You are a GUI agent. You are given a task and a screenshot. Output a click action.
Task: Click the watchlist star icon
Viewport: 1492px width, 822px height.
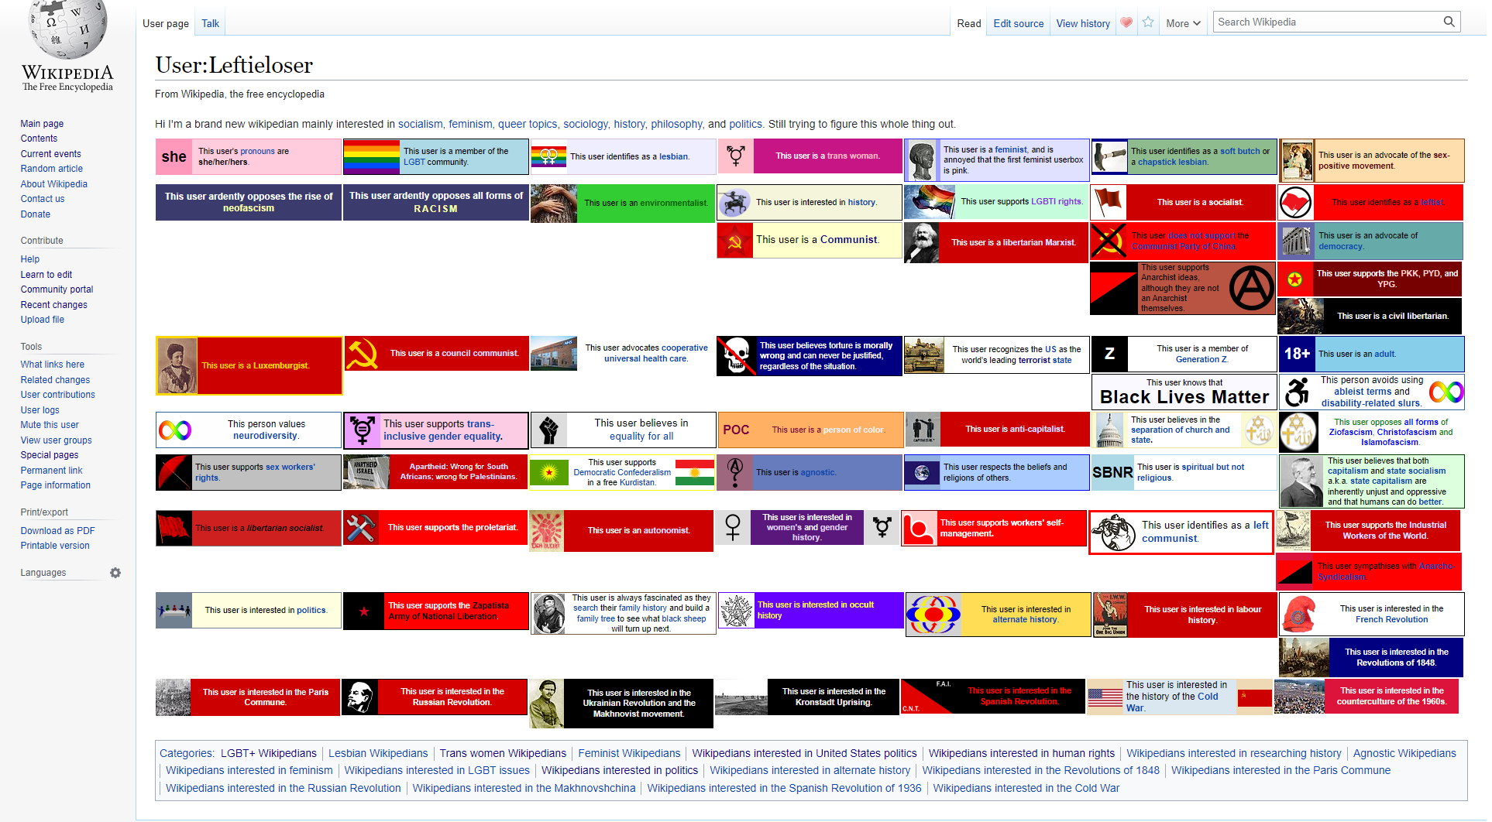point(1148,22)
